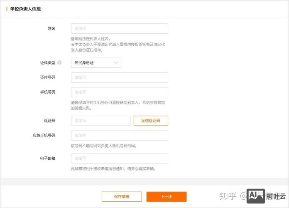Click hint beginning 若主体负责人不是法定代表人
Viewport: 289px width, 208px height.
(118, 47)
